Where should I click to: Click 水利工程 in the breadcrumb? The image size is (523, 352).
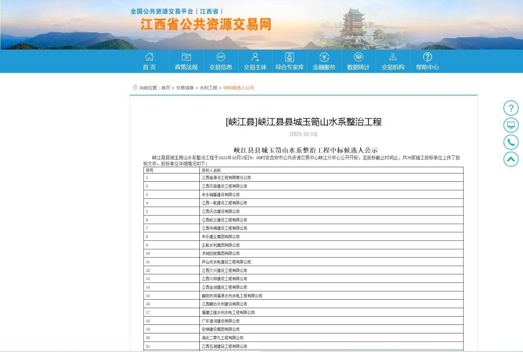[x=208, y=88]
